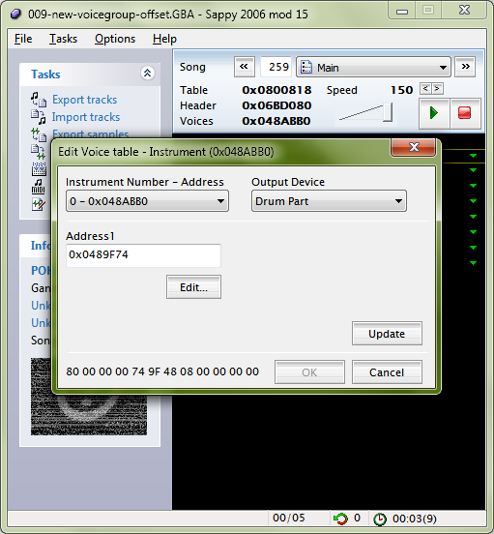Click Cancel in the voice table dialog
Screen dimensions: 494x534
tap(387, 372)
